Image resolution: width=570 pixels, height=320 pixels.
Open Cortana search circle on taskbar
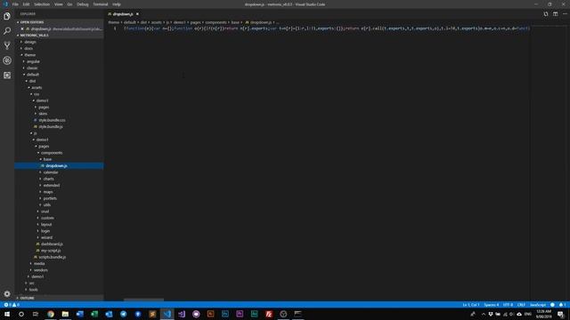coord(21,314)
